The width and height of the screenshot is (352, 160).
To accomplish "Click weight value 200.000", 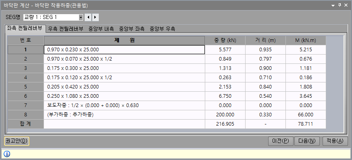I will 225,115.
